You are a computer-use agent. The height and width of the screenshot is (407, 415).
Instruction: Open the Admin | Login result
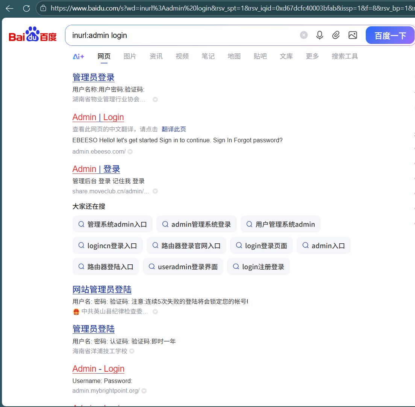[x=98, y=117]
